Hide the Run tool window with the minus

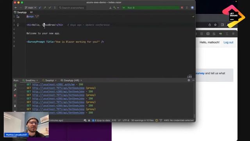193,80
